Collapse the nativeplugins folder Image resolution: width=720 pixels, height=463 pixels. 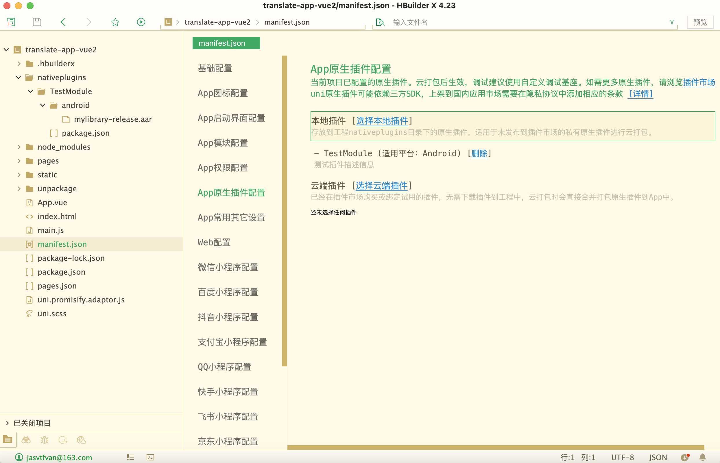pyautogui.click(x=18, y=78)
